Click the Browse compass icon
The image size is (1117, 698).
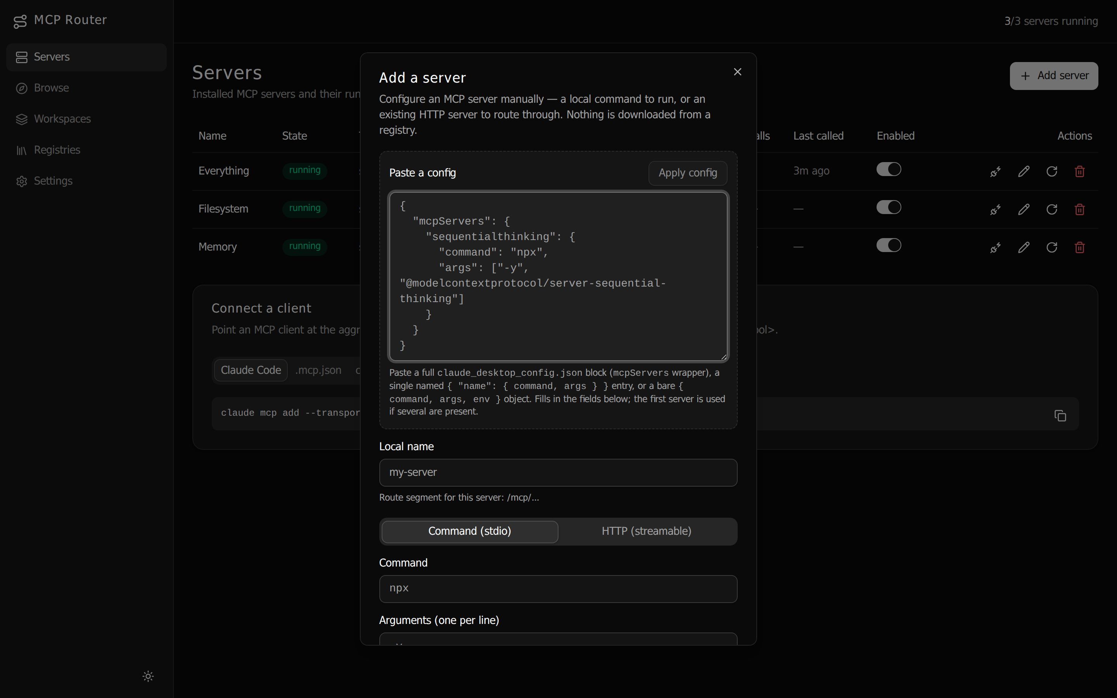pyautogui.click(x=22, y=88)
